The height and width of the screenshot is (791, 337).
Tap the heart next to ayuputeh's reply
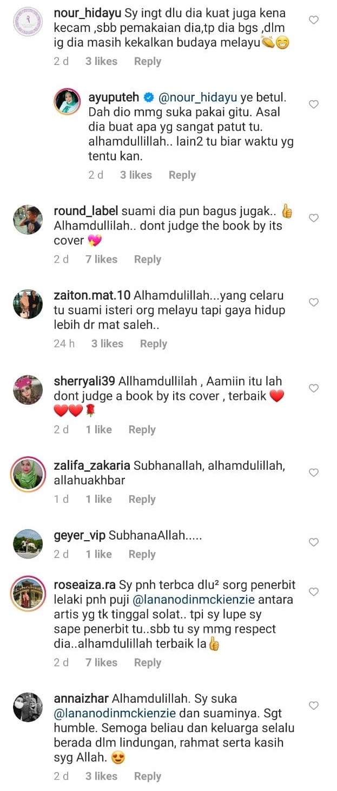click(x=313, y=104)
